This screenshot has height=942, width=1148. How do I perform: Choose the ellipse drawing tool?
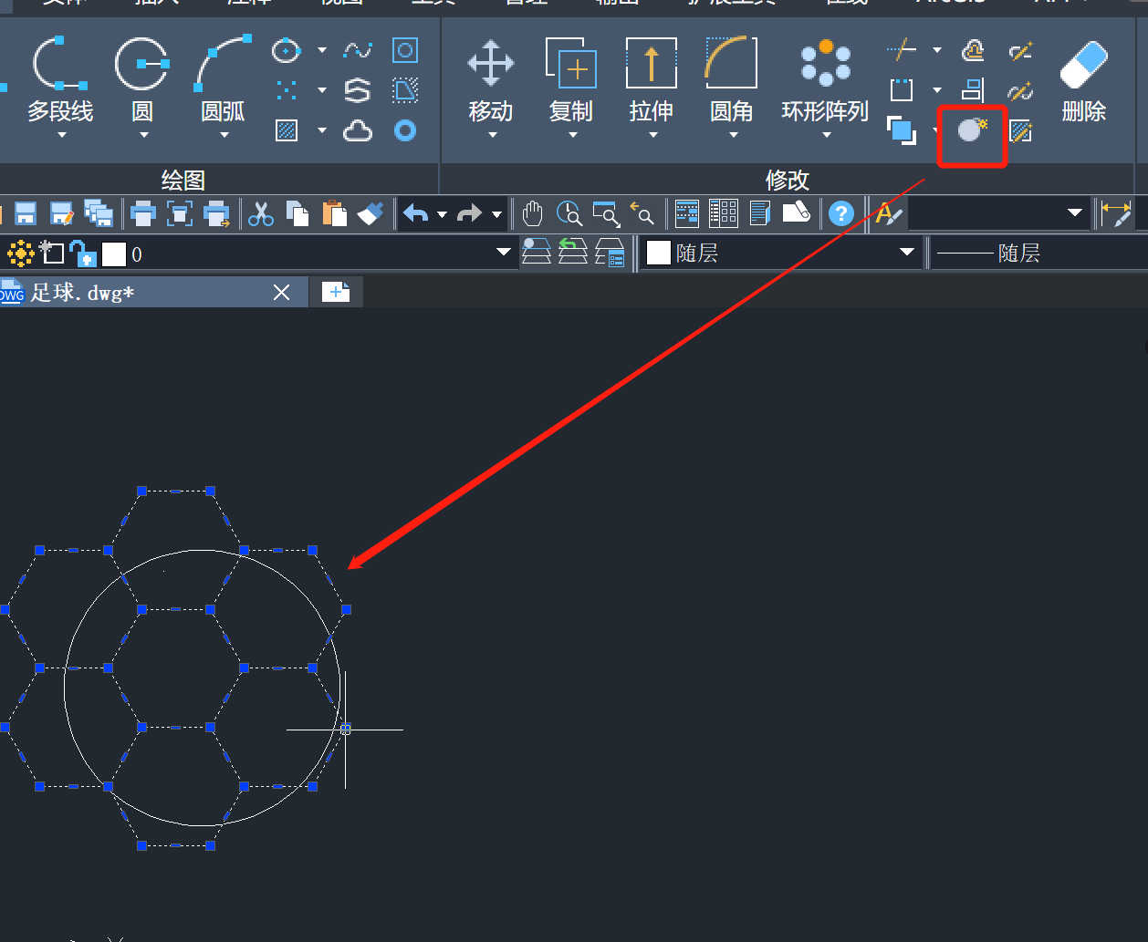287,49
